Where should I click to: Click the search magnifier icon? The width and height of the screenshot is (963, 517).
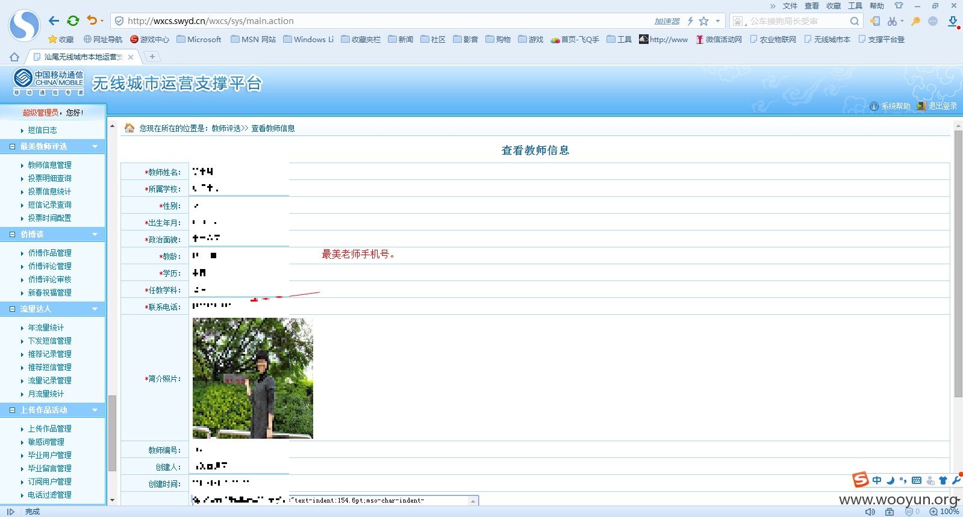tap(855, 21)
